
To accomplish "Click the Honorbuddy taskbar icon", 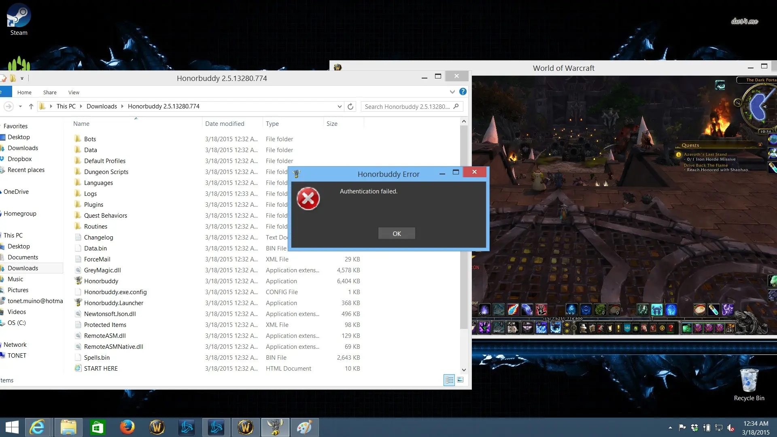I will click(275, 427).
